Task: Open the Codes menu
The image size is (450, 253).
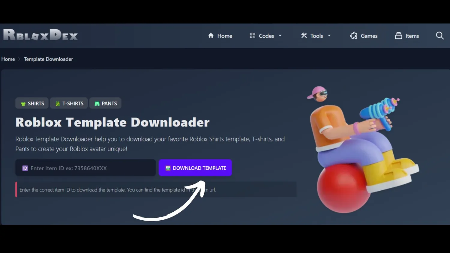Action: [x=266, y=36]
